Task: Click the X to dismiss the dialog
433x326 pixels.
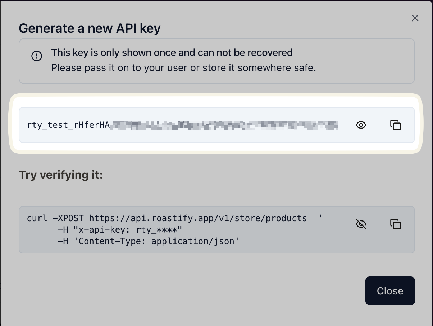Action: click(x=415, y=18)
